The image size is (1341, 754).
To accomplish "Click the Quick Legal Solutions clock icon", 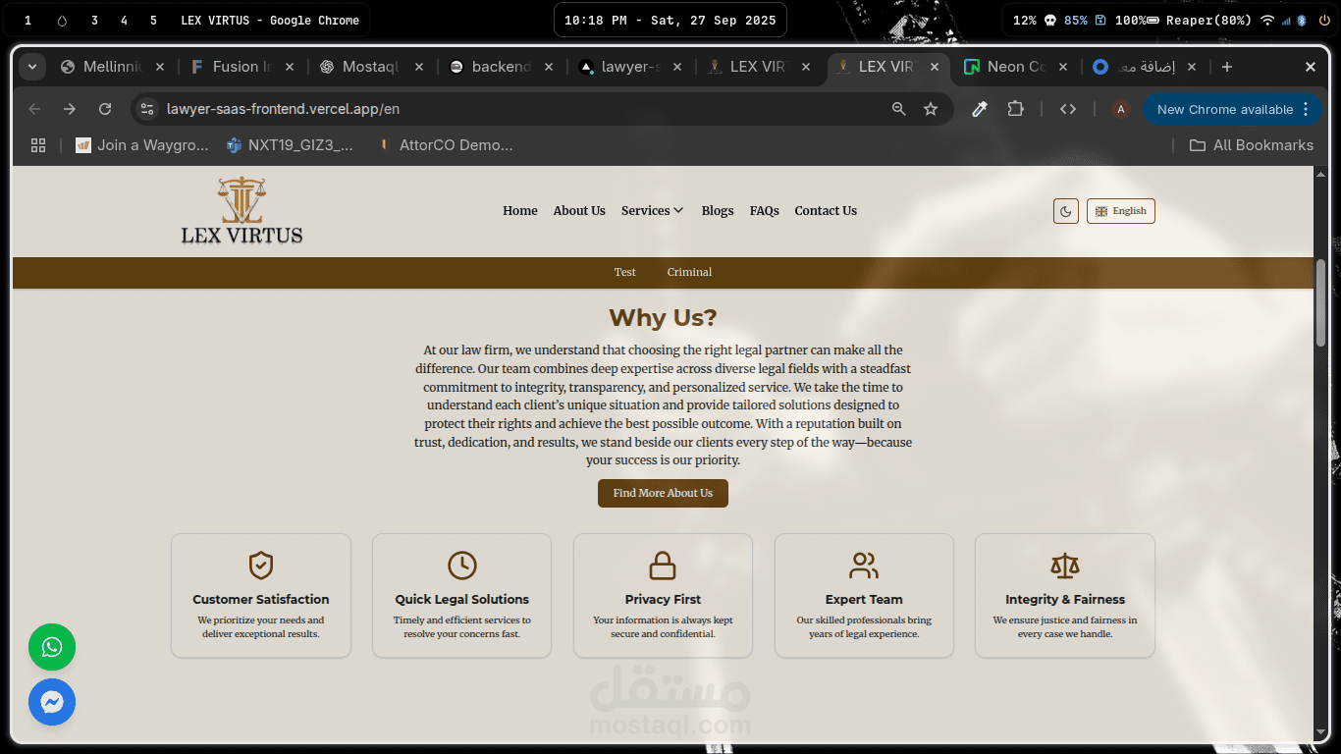I will pyautogui.click(x=462, y=565).
